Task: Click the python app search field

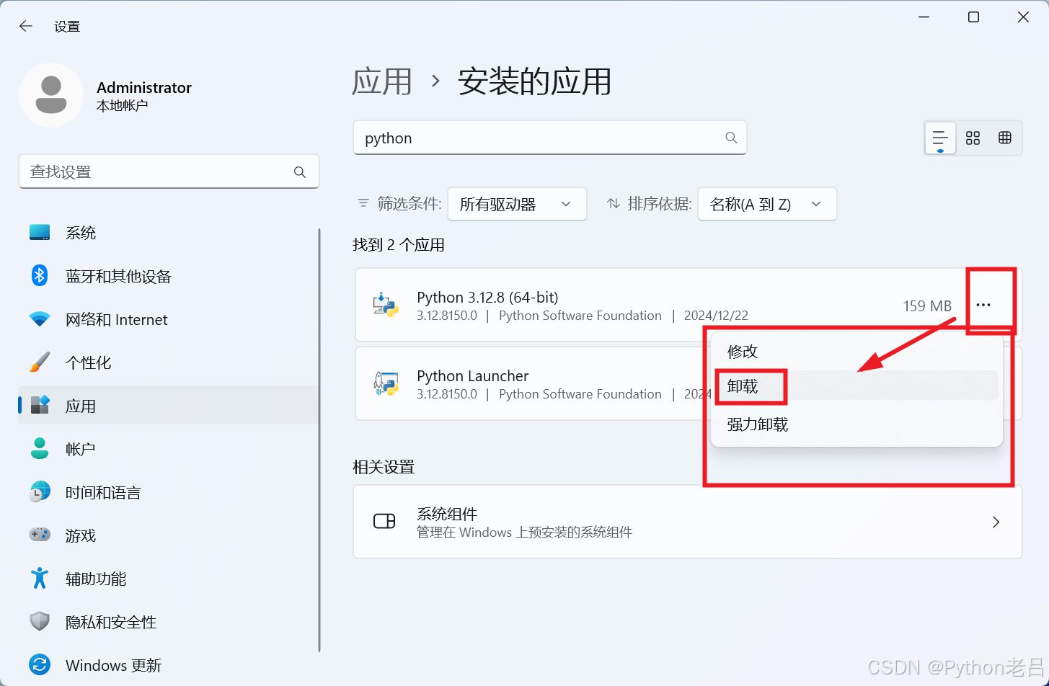Action: tap(549, 138)
